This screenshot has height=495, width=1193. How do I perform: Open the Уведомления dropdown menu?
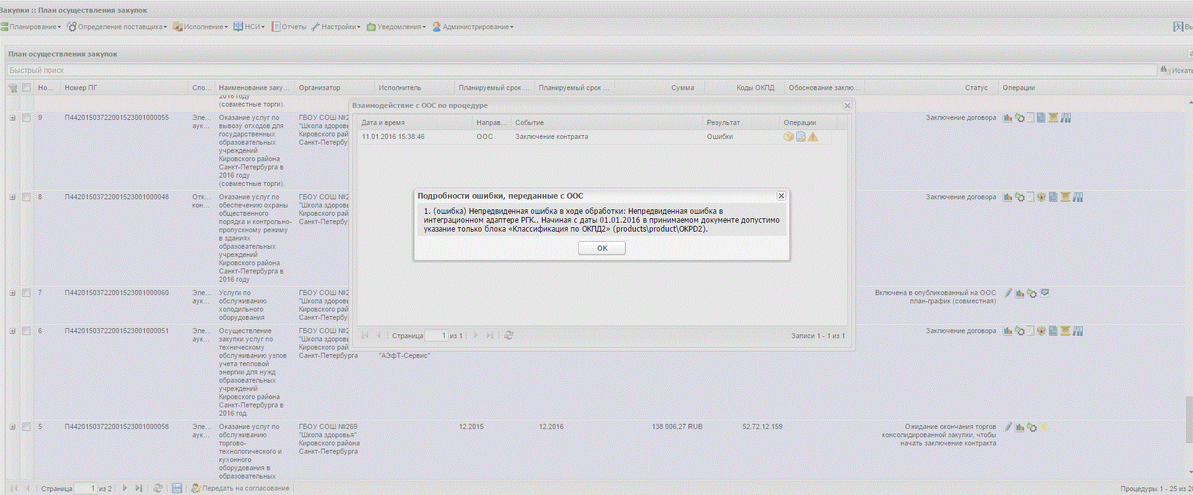(397, 27)
